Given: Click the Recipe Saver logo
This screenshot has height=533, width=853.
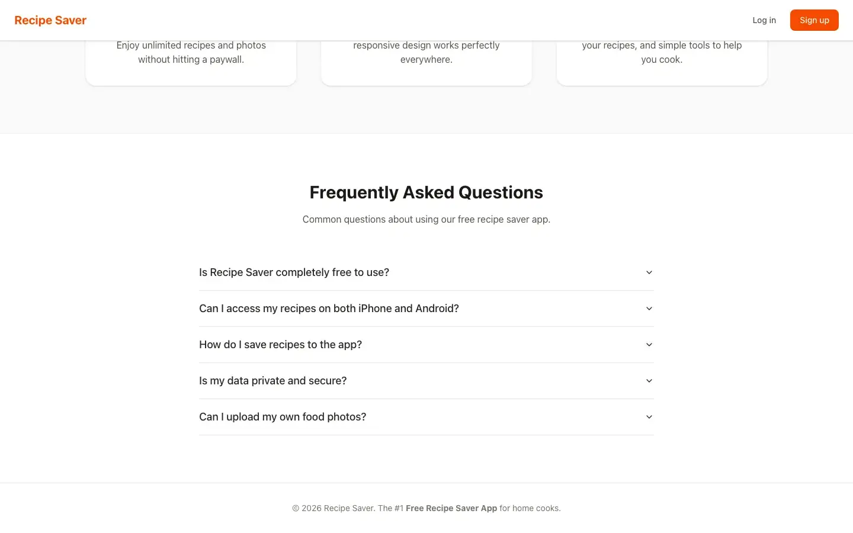Looking at the screenshot, I should coord(50,20).
